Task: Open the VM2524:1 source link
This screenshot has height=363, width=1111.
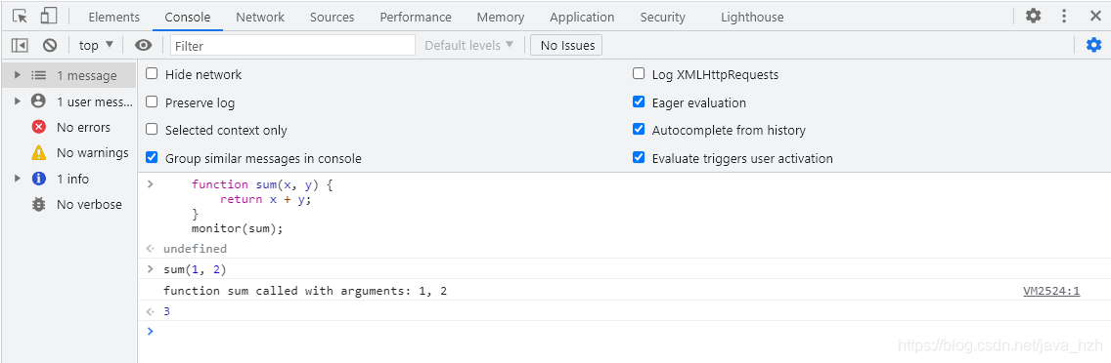Action: [1051, 291]
